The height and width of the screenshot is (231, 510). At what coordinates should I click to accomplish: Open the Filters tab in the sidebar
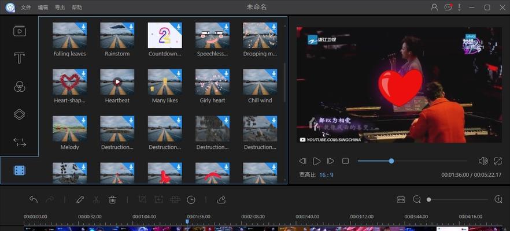[20, 87]
